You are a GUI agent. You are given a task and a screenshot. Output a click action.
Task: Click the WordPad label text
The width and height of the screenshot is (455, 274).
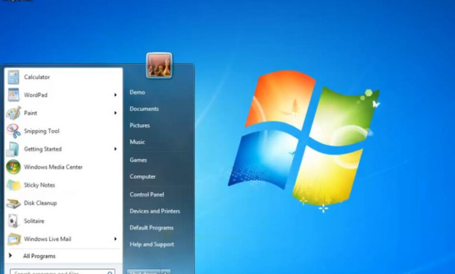[x=36, y=95]
